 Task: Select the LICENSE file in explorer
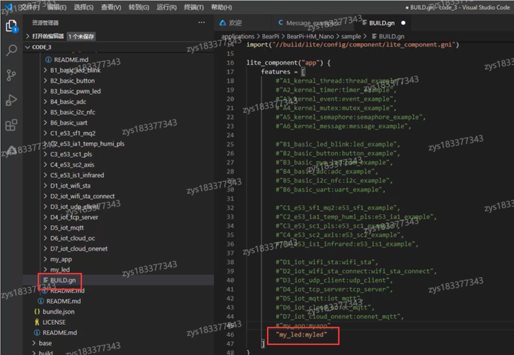coord(54,322)
